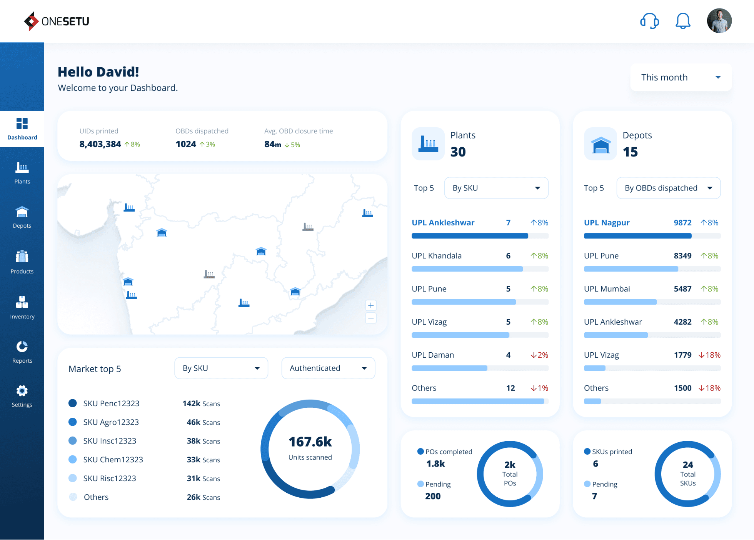
Task: Zoom in on the map
Action: tap(371, 305)
